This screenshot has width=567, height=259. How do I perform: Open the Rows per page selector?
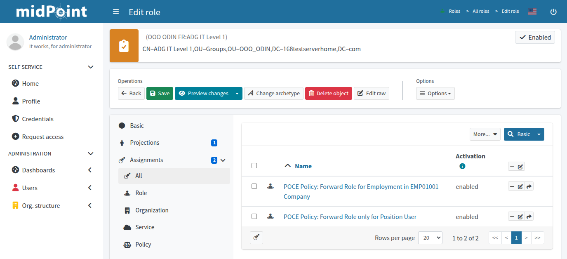click(430, 238)
